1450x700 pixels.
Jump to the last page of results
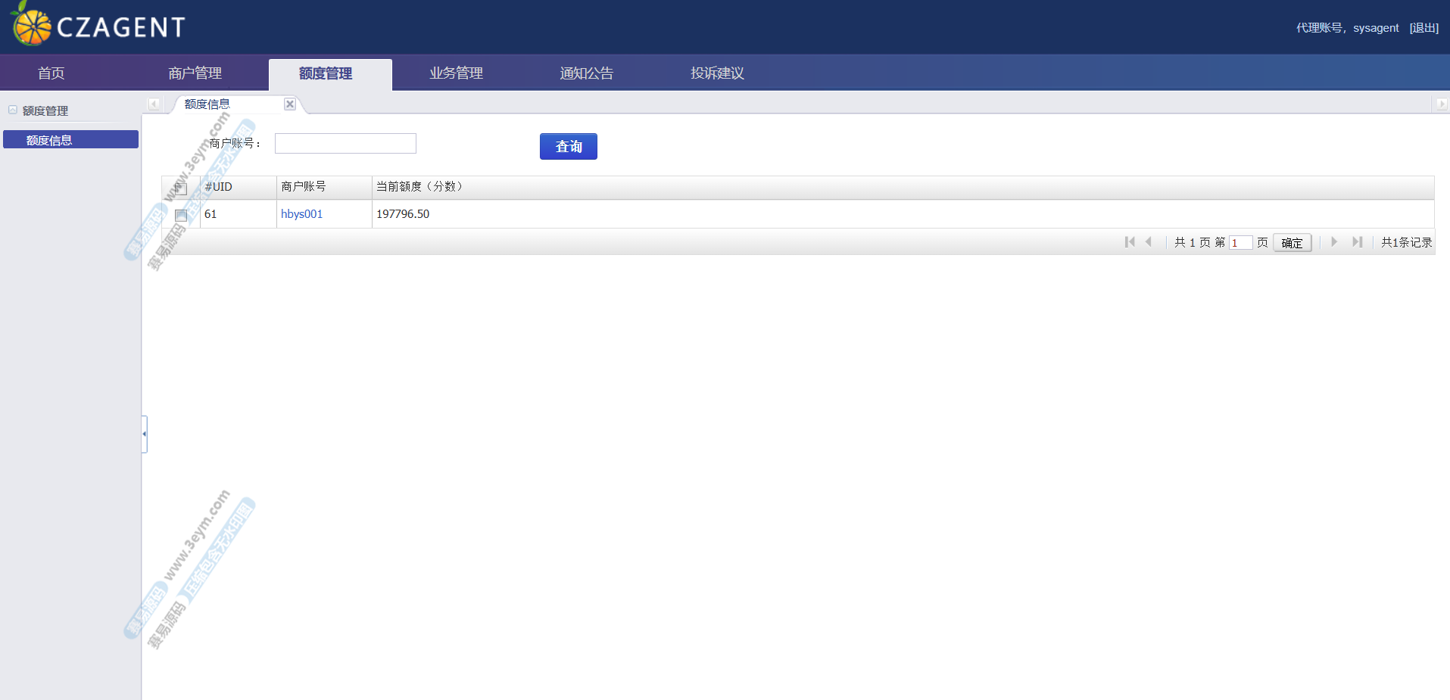pos(1357,242)
